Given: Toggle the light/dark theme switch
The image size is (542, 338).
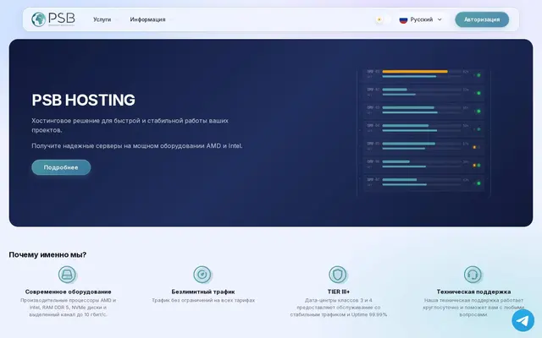Looking at the screenshot, I should click(383, 19).
